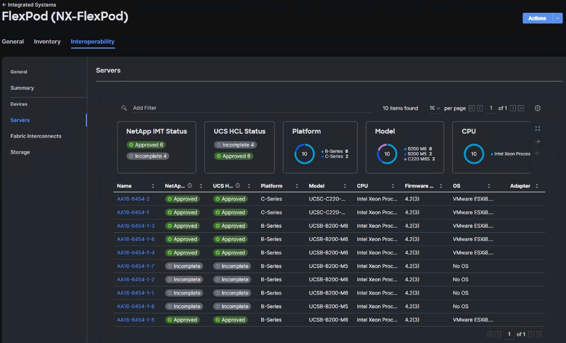Viewport: 566px width, 343px height.
Task: Sort by the Platform column arrows
Action: 297,186
